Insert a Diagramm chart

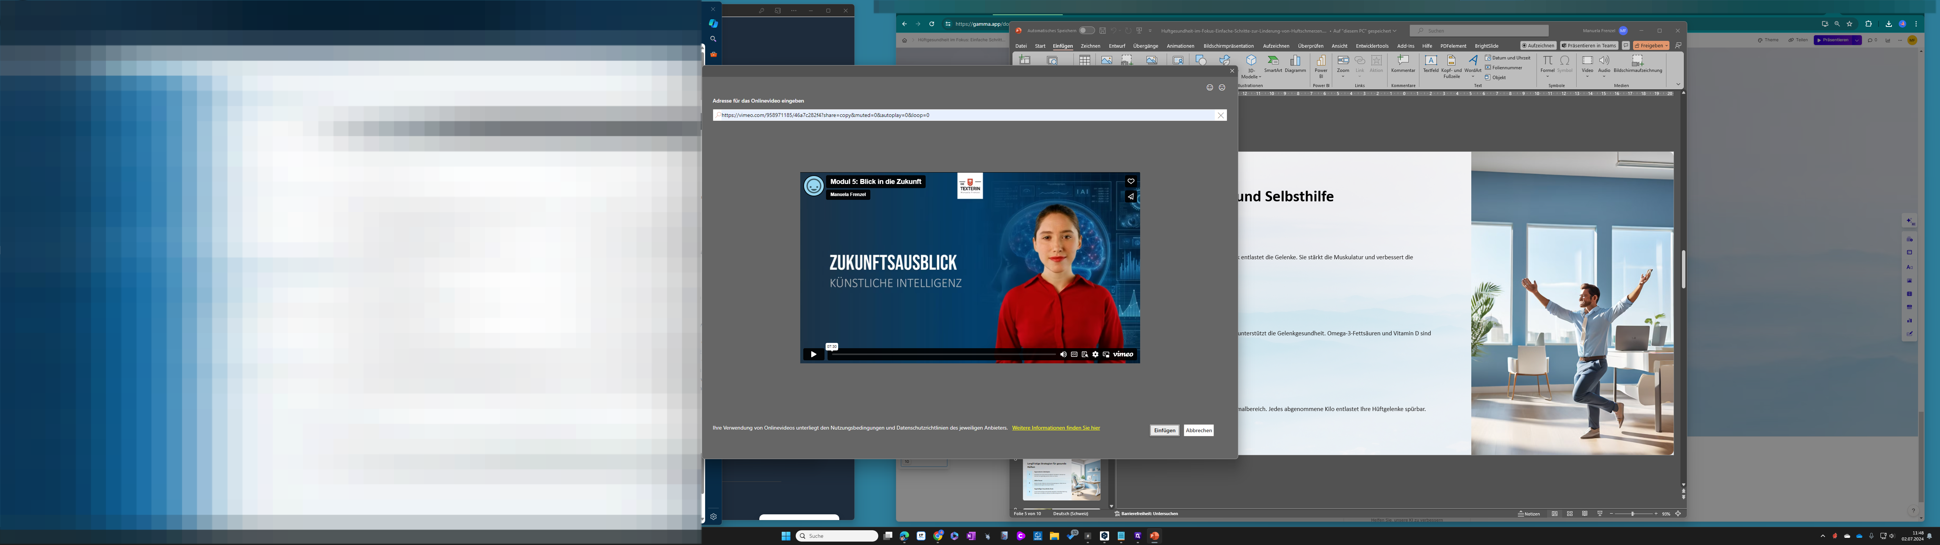[1295, 64]
